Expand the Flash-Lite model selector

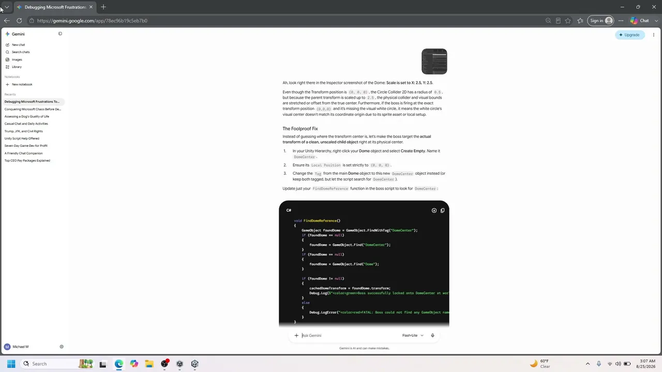413,335
